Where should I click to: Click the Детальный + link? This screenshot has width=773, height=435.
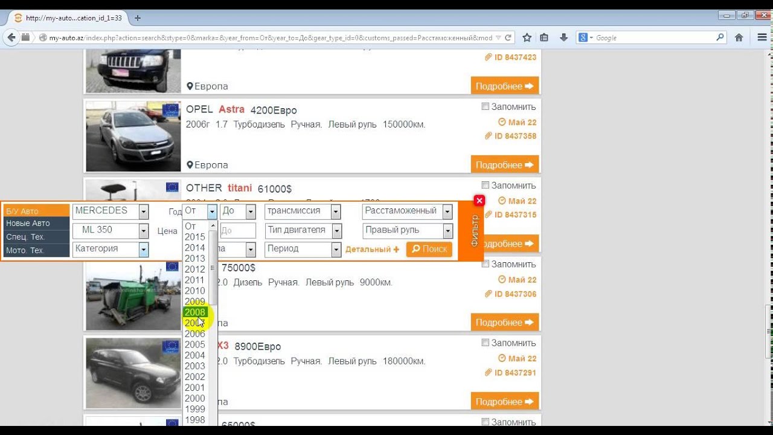pos(372,249)
